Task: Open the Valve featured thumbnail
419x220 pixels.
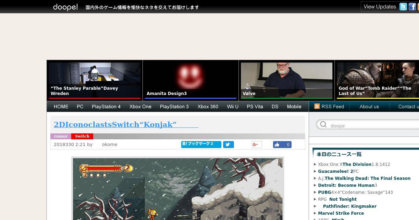Action: point(287,80)
